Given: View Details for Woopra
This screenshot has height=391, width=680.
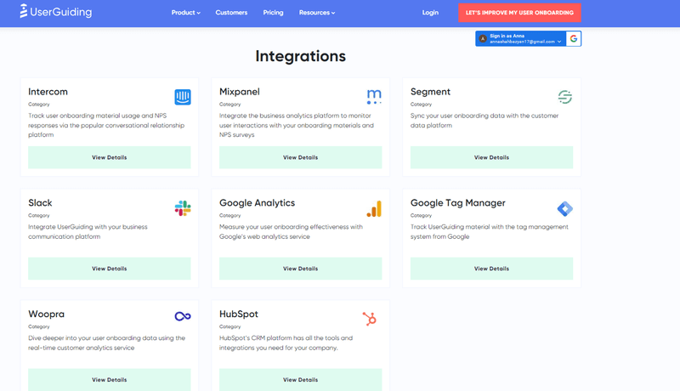Looking at the screenshot, I should [x=110, y=380].
